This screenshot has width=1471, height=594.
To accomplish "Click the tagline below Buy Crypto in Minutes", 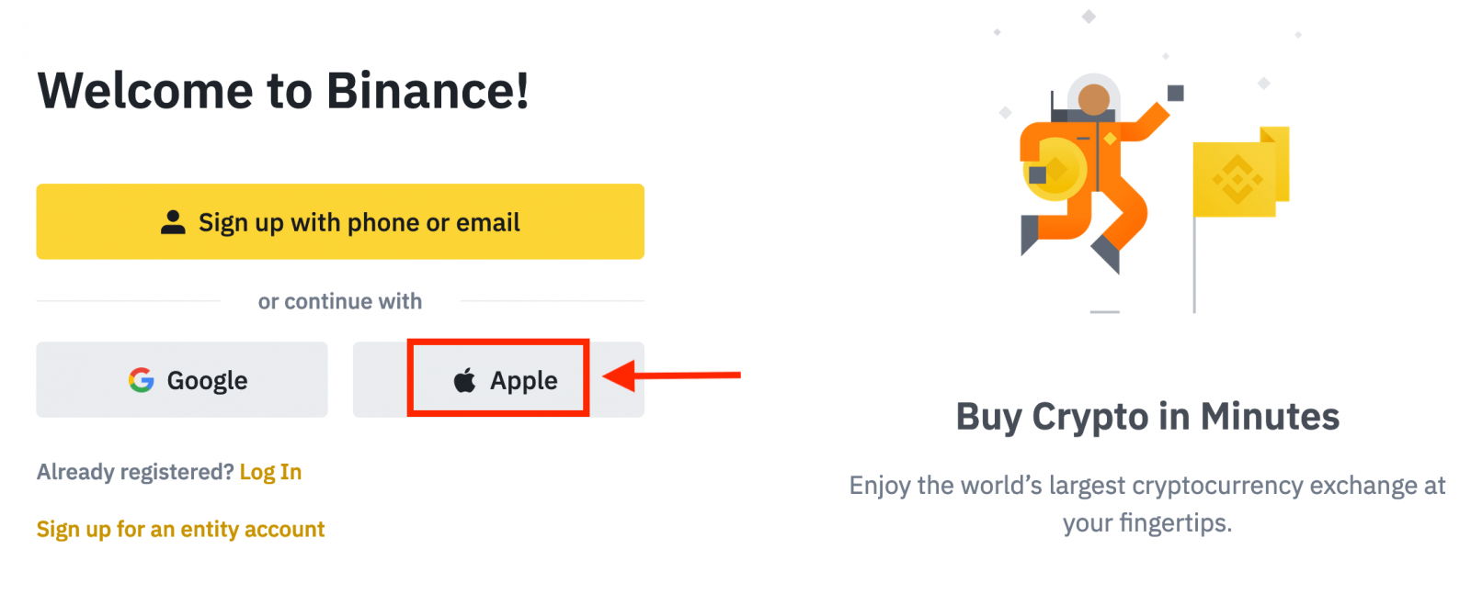I will [x=1147, y=504].
